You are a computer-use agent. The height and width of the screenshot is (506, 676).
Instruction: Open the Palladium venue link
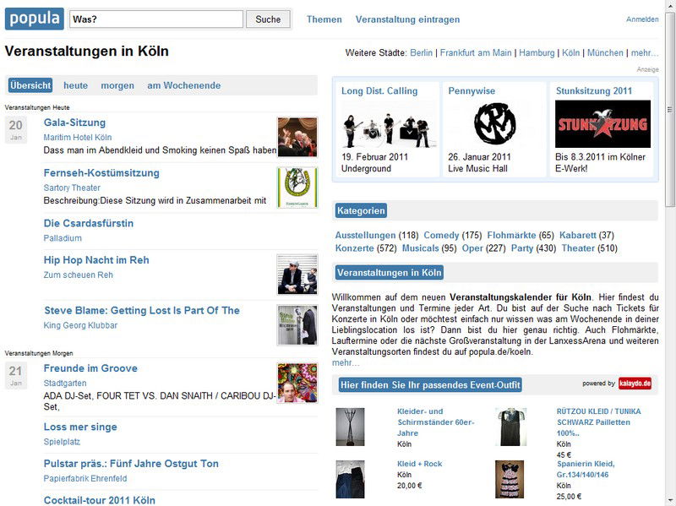(63, 238)
